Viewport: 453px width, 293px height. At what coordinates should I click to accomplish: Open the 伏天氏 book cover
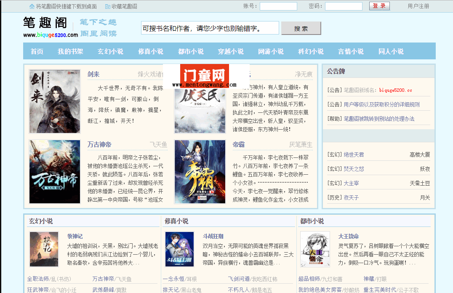(x=200, y=111)
